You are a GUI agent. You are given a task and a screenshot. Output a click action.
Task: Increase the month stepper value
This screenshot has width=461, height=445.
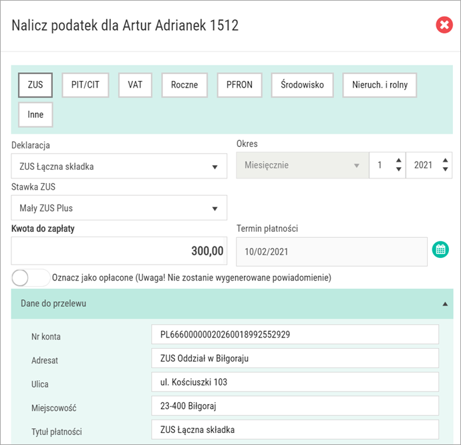399,160
